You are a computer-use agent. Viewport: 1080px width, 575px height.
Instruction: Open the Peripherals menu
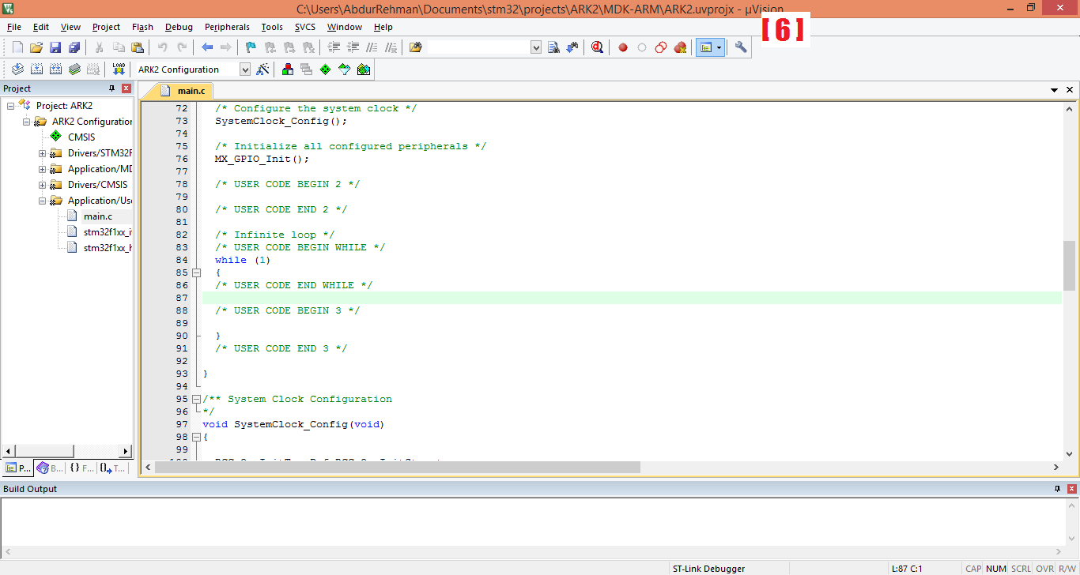pos(227,26)
